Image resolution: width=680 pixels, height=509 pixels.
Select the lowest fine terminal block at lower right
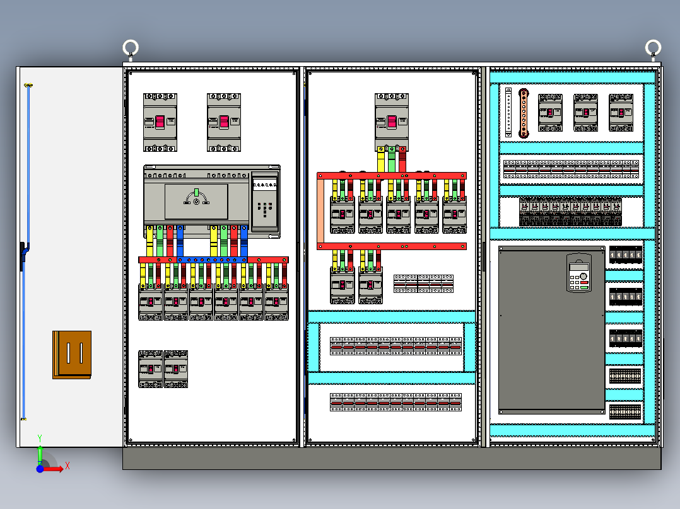coord(625,411)
